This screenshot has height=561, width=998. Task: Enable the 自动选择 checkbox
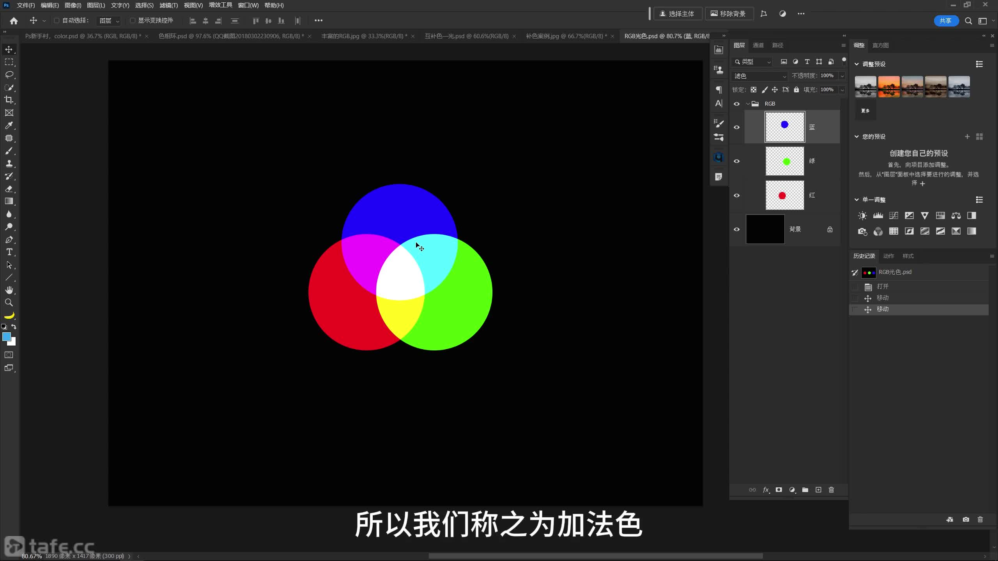pos(57,21)
